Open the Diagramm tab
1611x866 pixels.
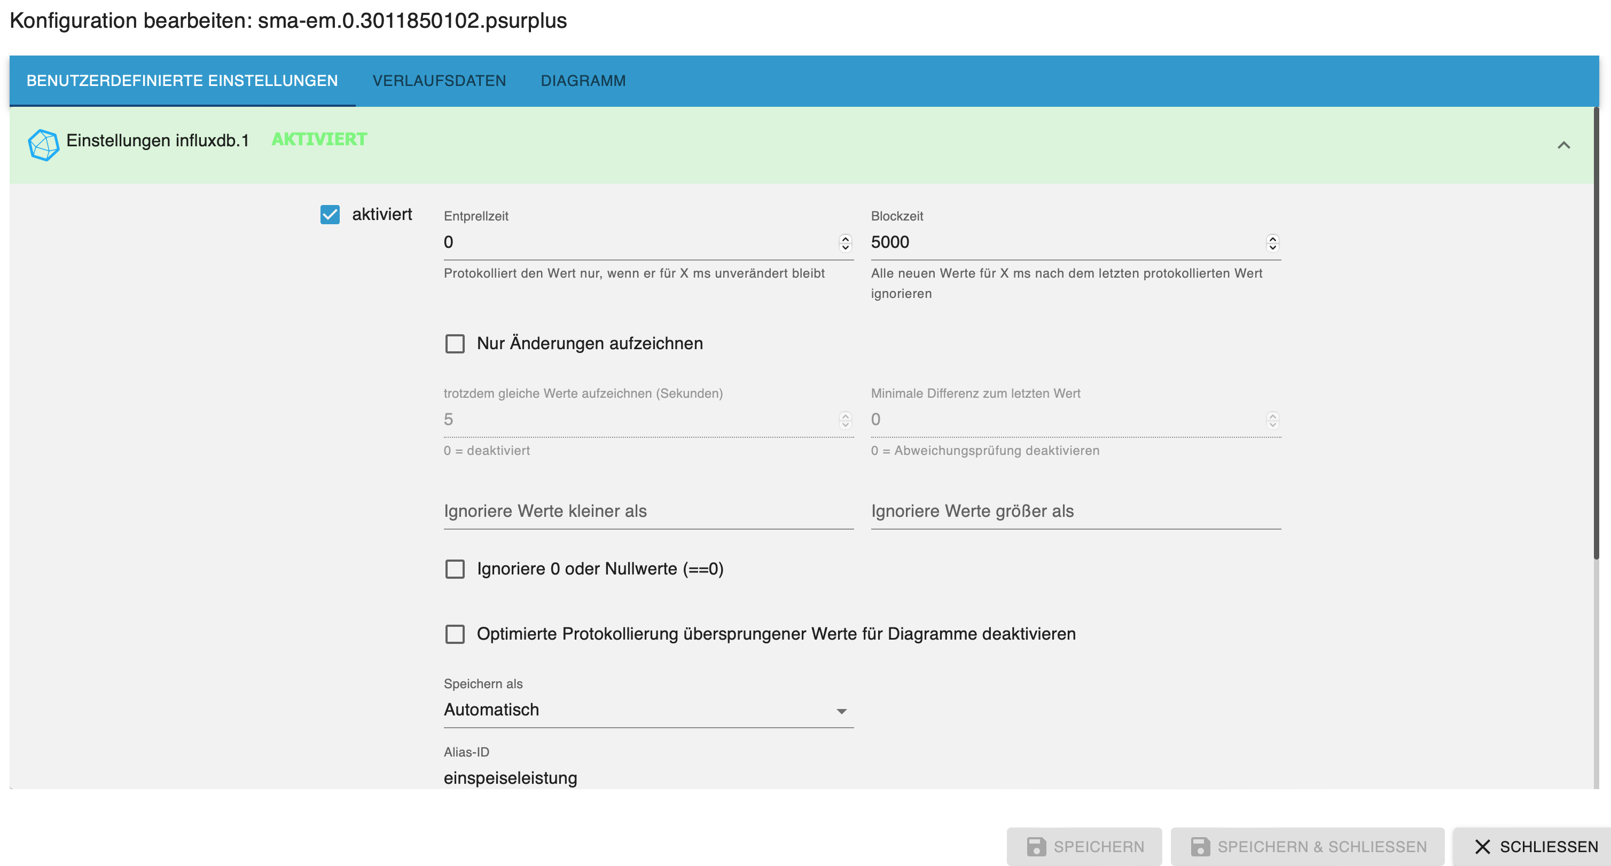(583, 81)
